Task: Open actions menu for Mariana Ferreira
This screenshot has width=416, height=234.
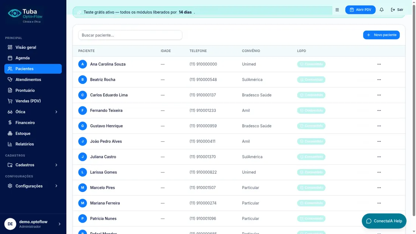Action: point(379,203)
